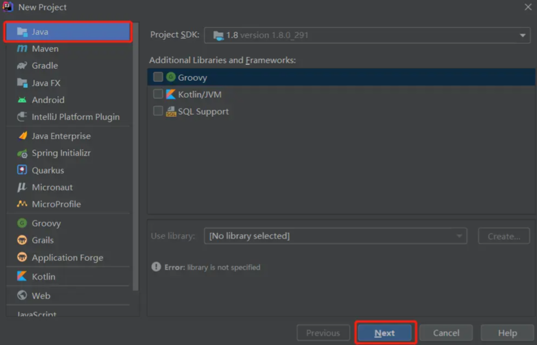Click the Maven 'm' icon
537x345 pixels.
[22, 49]
